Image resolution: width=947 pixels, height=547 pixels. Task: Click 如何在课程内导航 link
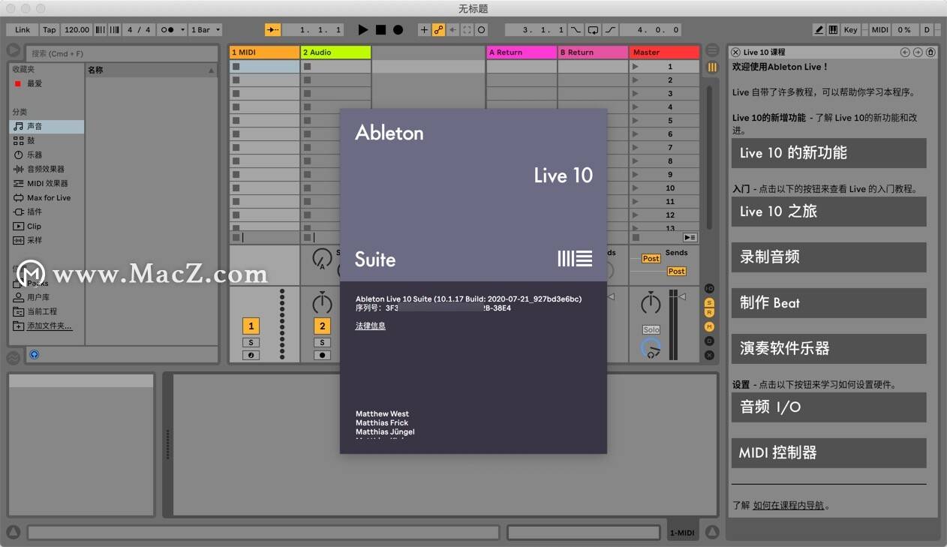pos(789,506)
